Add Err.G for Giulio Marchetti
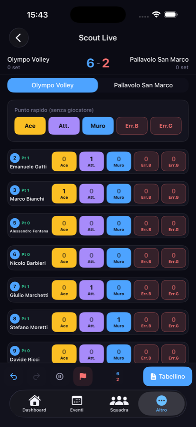 [x=173, y=290]
